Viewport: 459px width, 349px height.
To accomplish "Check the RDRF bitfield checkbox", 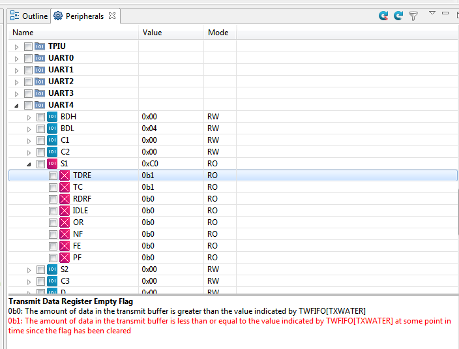I will pos(53,199).
